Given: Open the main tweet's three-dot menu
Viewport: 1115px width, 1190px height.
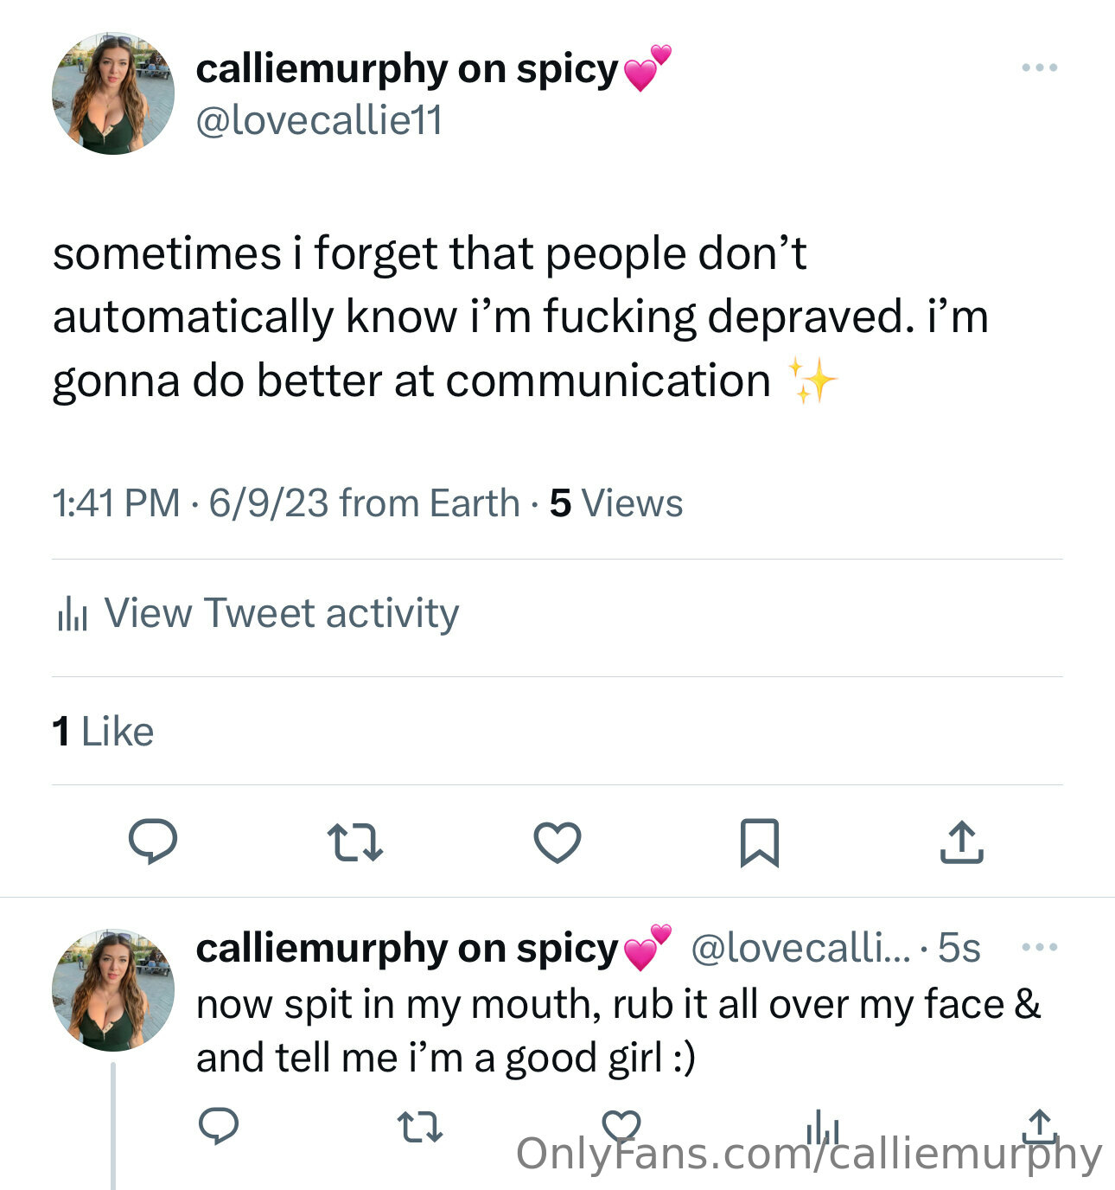Looking at the screenshot, I should [1039, 67].
